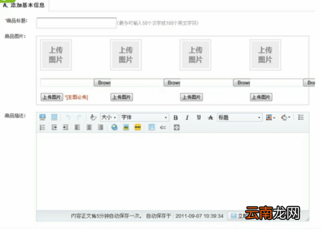Redo the edit in description editor
Screen dimensions: 321x229
point(79,117)
